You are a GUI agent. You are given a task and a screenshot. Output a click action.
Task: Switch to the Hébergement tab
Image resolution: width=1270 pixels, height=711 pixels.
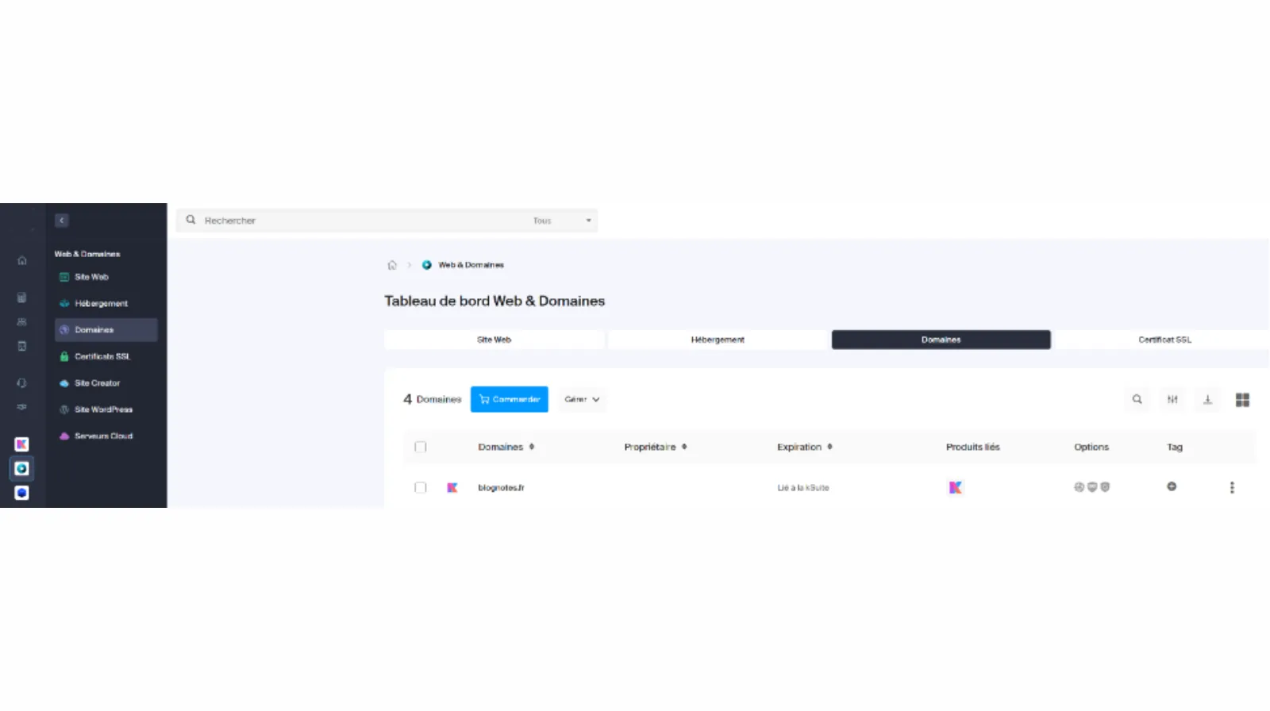718,340
